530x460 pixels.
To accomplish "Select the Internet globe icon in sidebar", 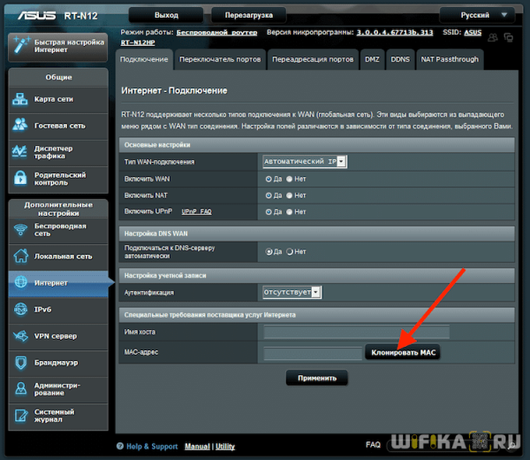I will (x=20, y=281).
